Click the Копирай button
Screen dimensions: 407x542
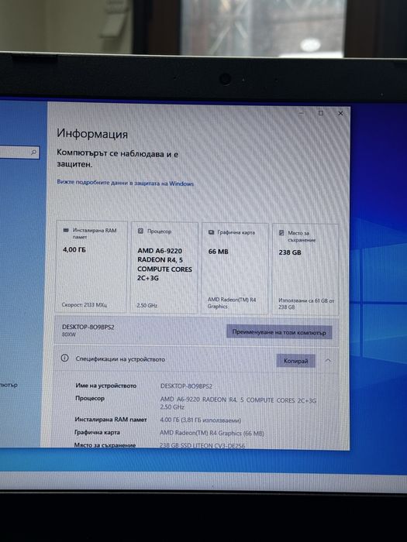tap(295, 361)
